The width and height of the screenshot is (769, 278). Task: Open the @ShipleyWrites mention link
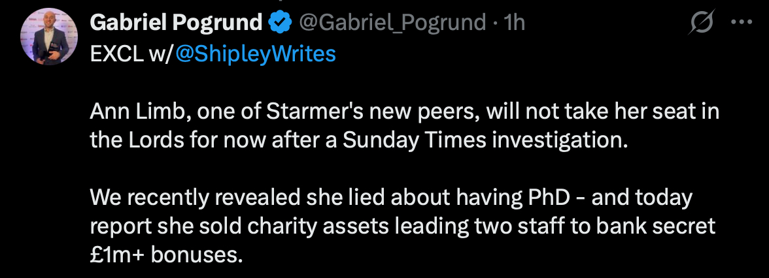(255, 54)
